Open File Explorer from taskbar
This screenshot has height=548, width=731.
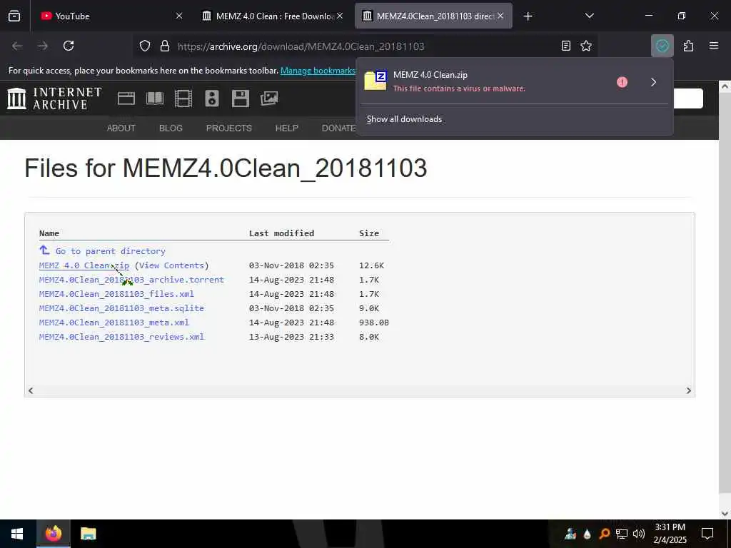click(x=88, y=534)
